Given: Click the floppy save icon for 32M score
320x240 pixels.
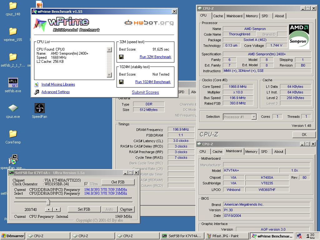Looking at the screenshot, I should 121,57.
